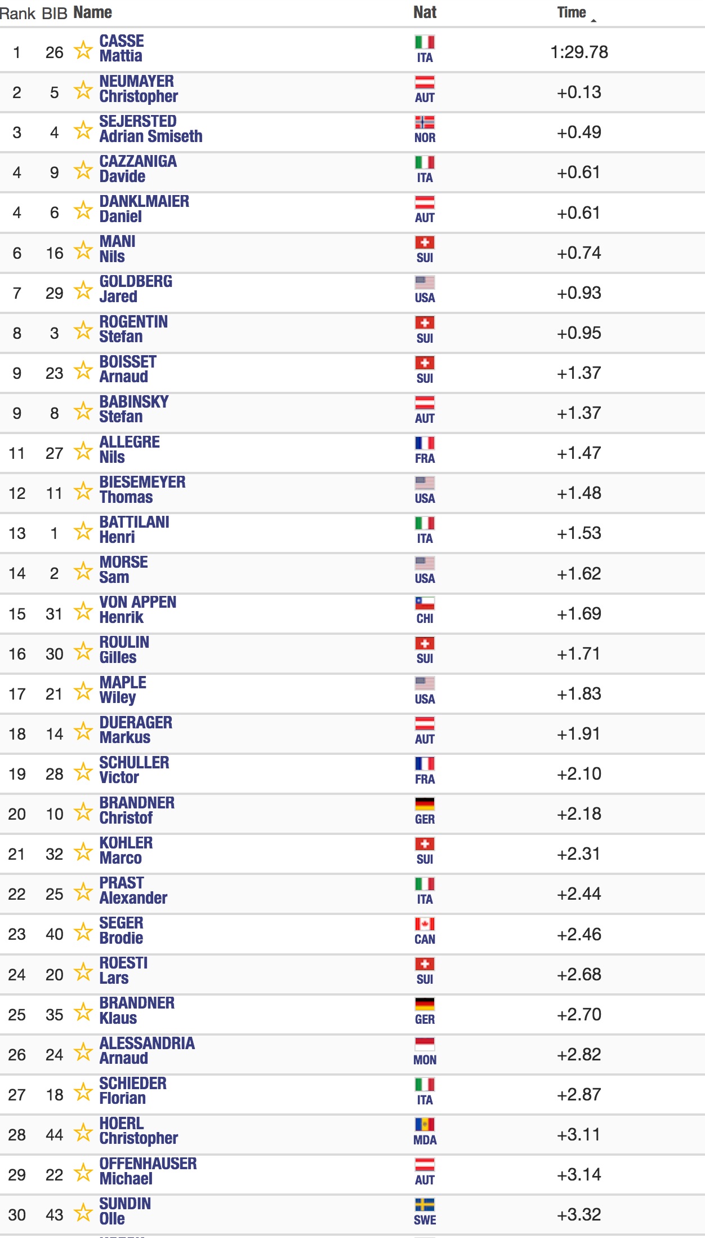Click the Canada flag for SEGER Brodie
Image resolution: width=705 pixels, height=1238 pixels.
click(425, 925)
